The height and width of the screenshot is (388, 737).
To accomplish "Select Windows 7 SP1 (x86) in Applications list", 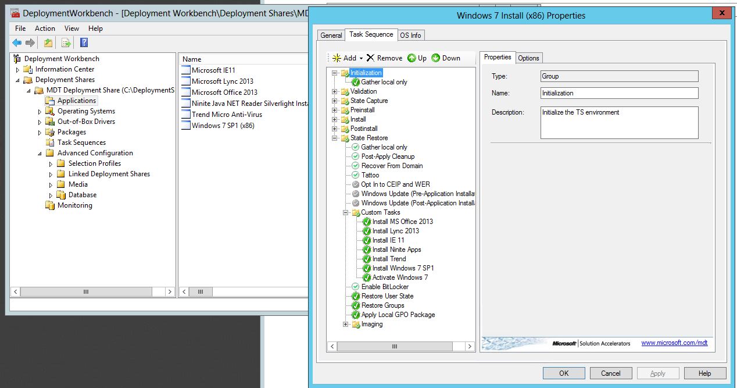I will (223, 126).
